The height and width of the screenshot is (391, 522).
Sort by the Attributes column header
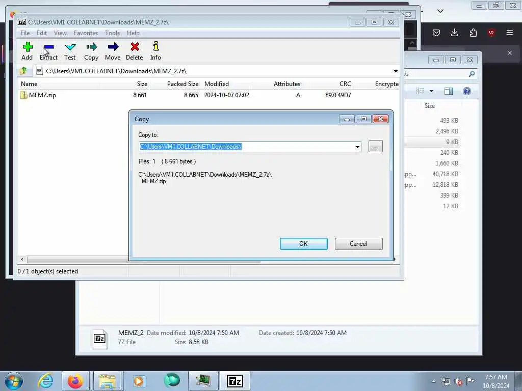click(x=286, y=84)
